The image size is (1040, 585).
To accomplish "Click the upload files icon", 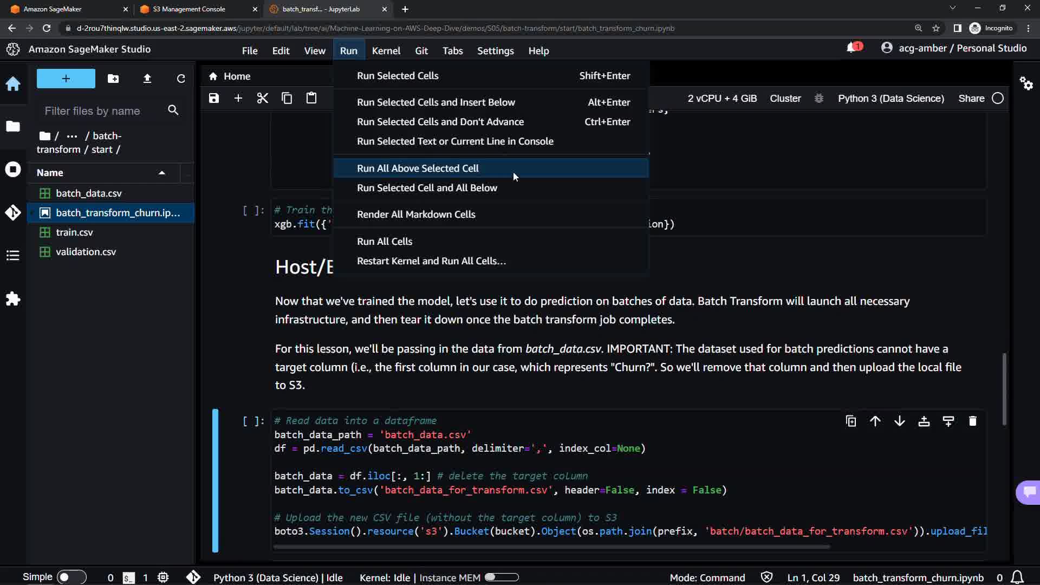I will (147, 79).
